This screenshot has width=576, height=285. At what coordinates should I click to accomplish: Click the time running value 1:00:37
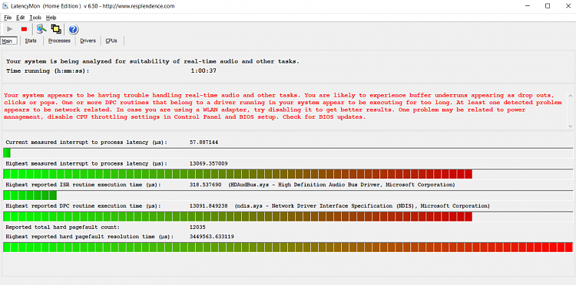[x=204, y=70]
